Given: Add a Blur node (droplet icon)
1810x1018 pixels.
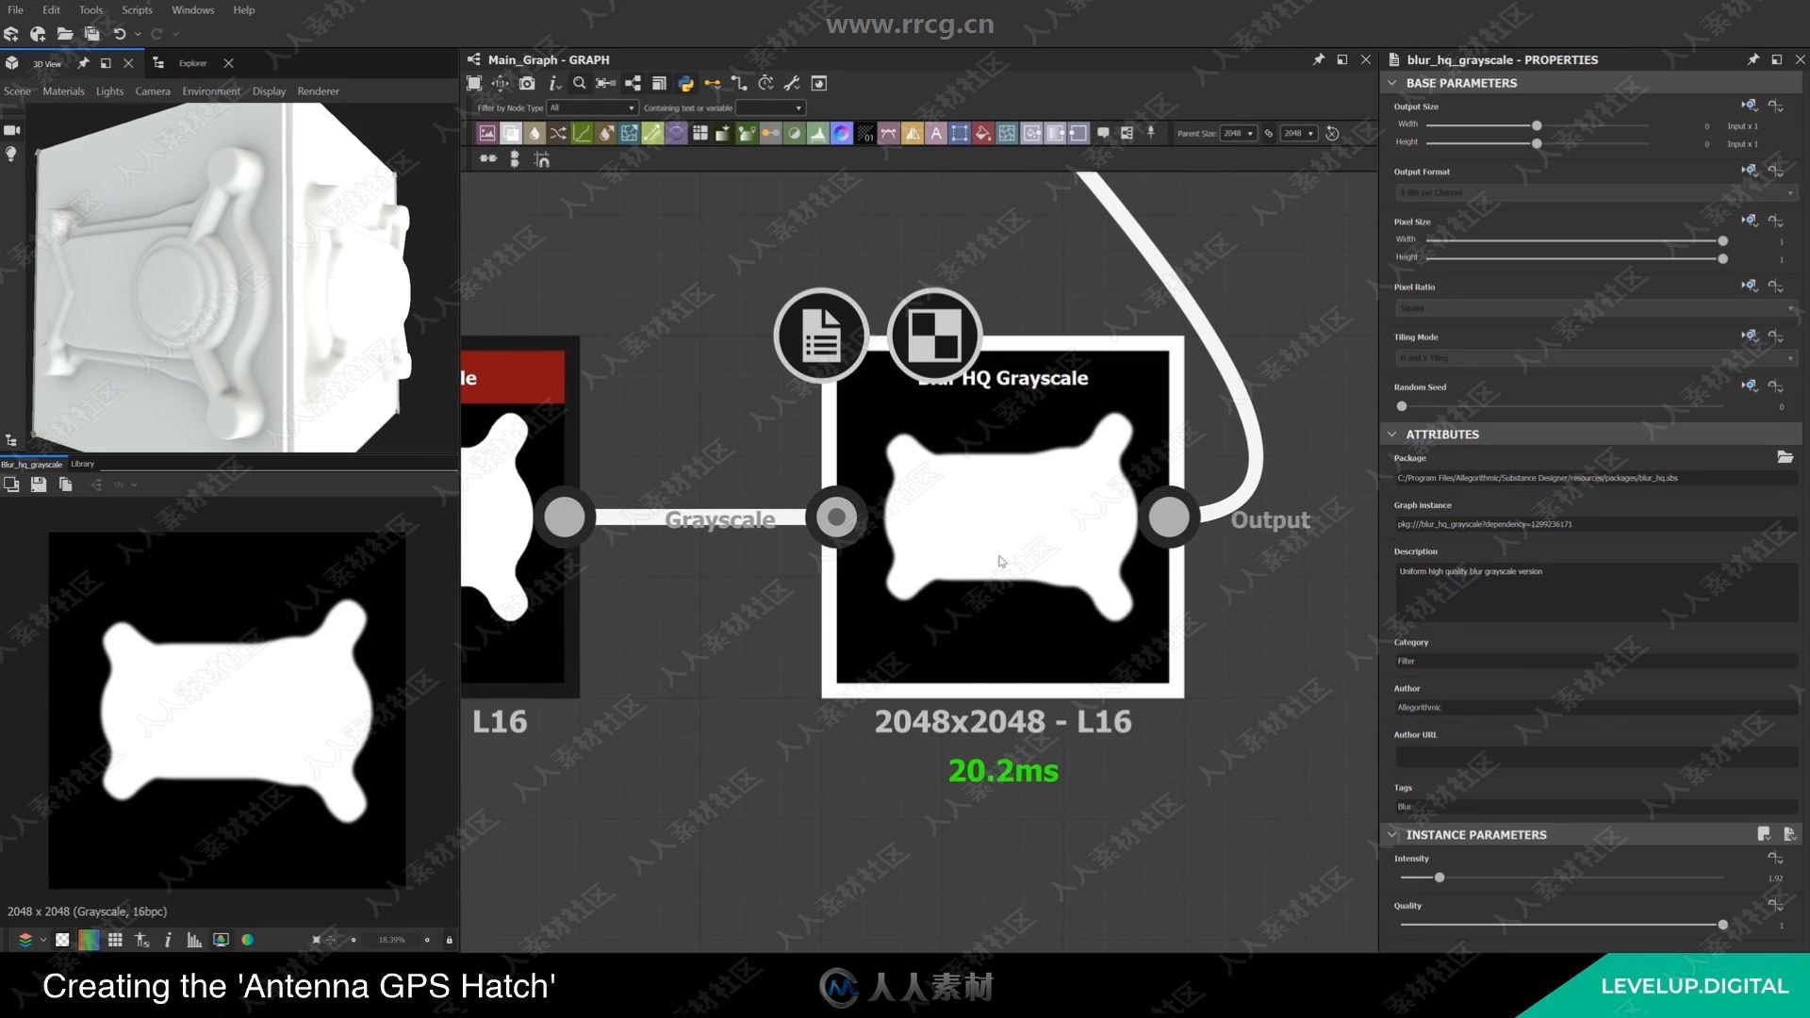Looking at the screenshot, I should coord(535,134).
